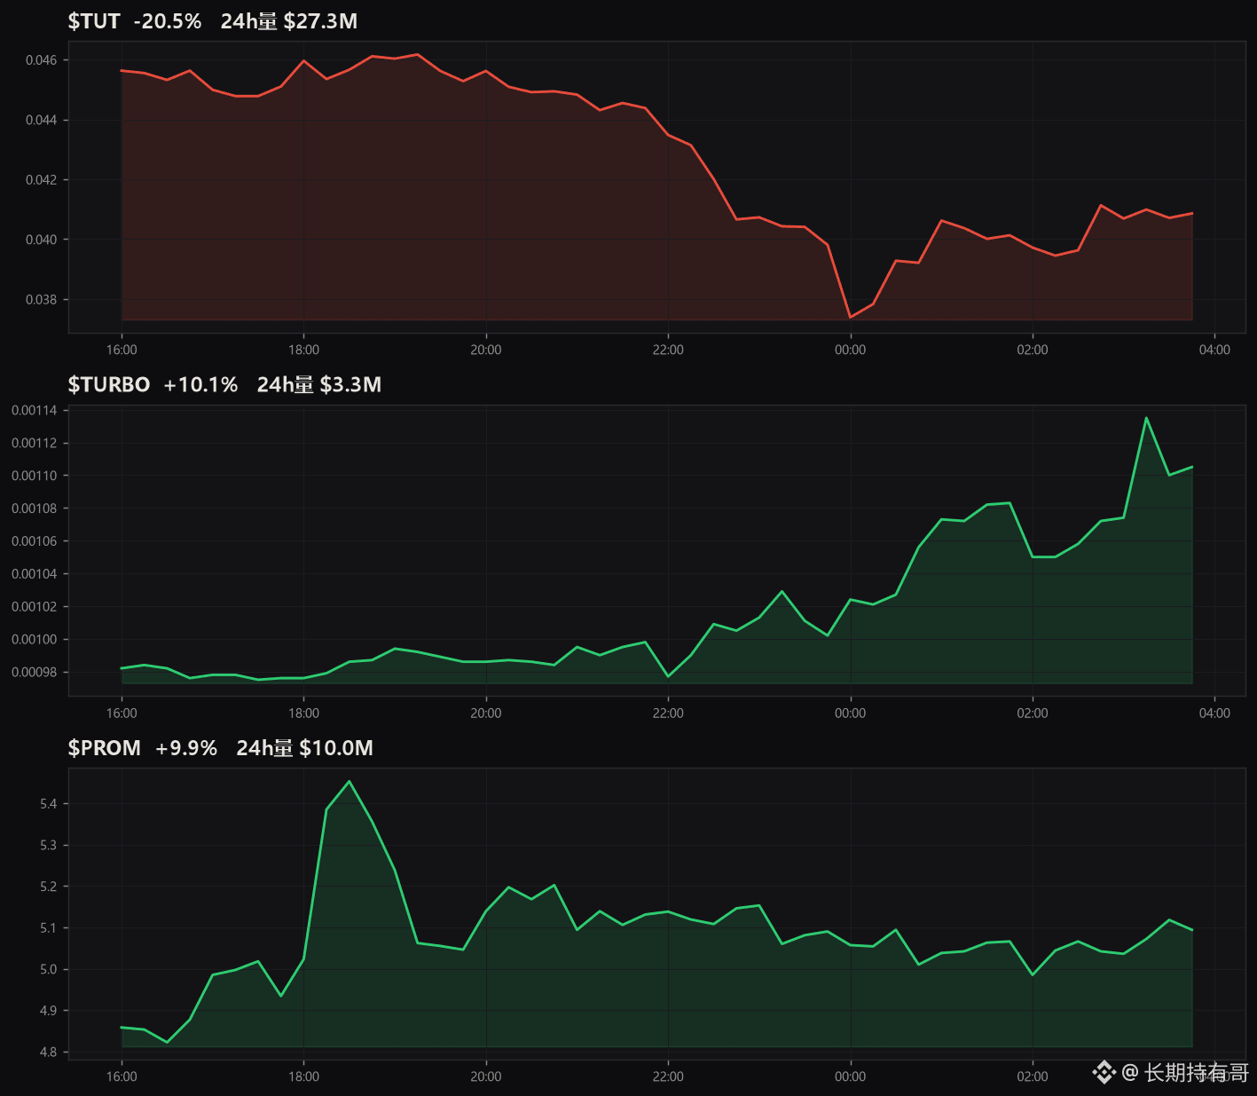Click 16:00 on the $TURBO time axis
Image resolution: width=1257 pixels, height=1096 pixels.
[x=122, y=714]
